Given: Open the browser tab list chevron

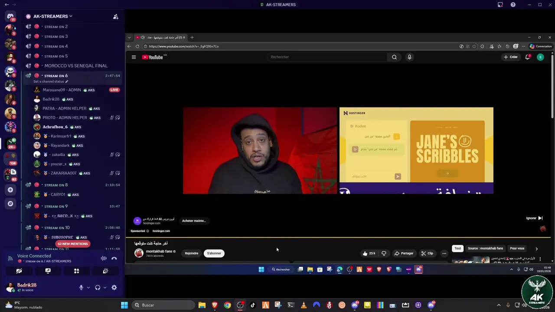Looking at the screenshot, I should (129, 37).
